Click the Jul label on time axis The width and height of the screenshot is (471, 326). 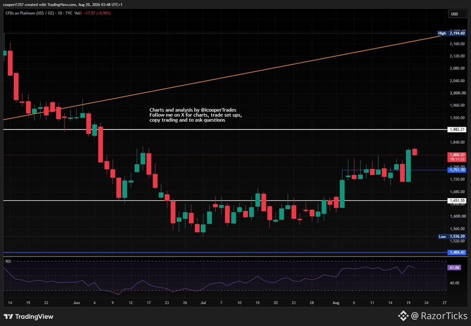click(x=203, y=303)
